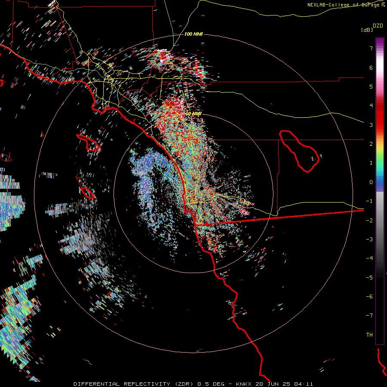
Task: Click the 100 NMI range ring label
Action: tap(193, 34)
